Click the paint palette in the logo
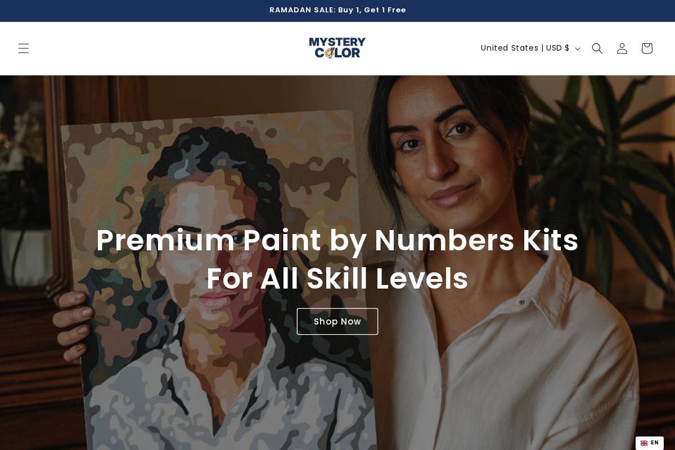This screenshot has height=450, width=675. (x=329, y=53)
